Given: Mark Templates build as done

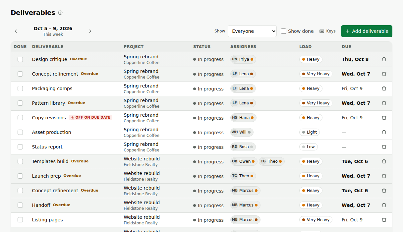Looking at the screenshot, I should [x=20, y=161].
